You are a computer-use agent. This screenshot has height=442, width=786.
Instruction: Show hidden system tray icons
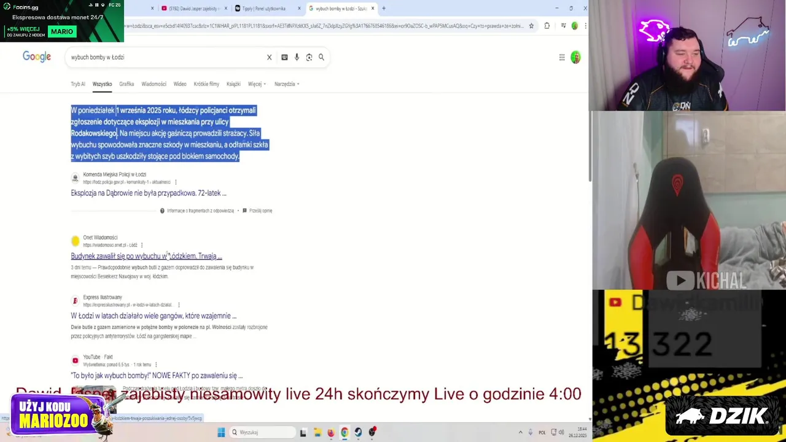point(521,432)
